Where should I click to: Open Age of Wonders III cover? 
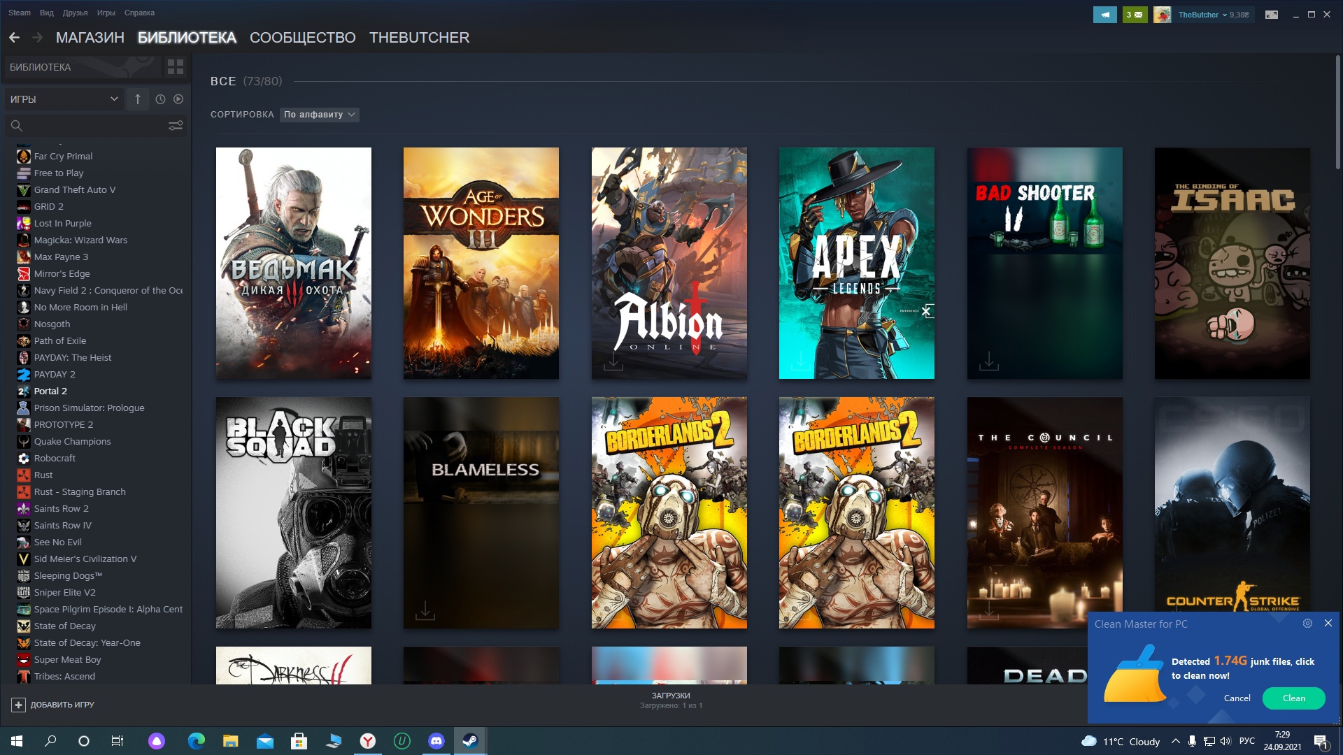pyautogui.click(x=481, y=263)
